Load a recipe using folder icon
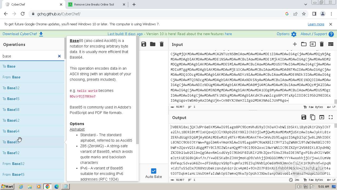 153,44
